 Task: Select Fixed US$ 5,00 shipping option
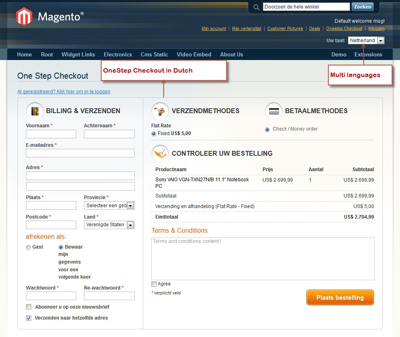pos(154,133)
